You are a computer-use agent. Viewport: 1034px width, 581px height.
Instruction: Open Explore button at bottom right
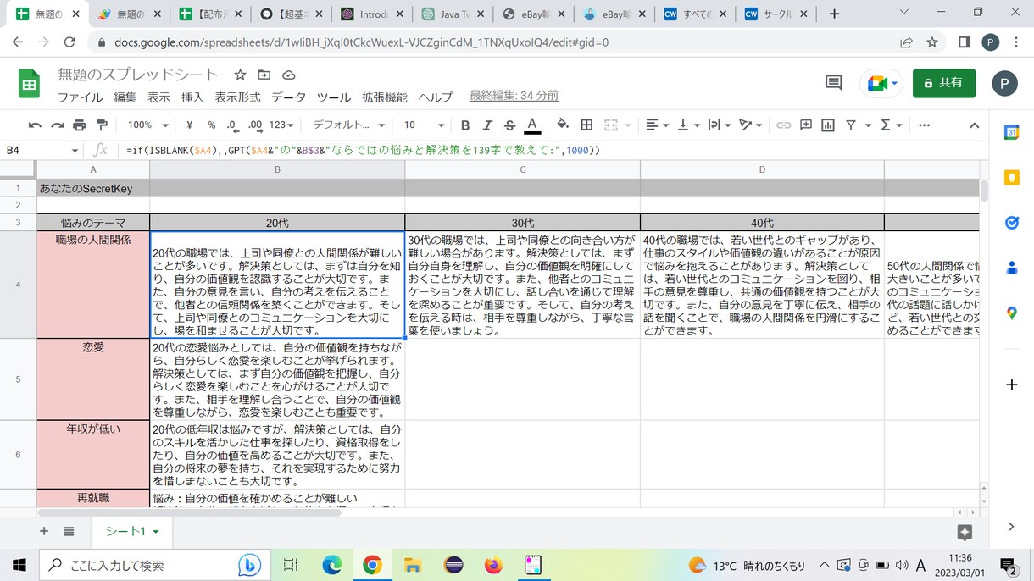(x=965, y=532)
